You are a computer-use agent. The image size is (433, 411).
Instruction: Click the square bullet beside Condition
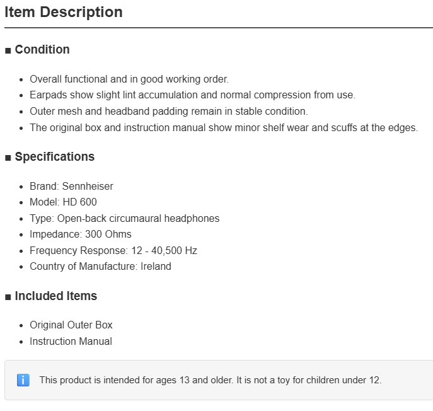click(8, 50)
